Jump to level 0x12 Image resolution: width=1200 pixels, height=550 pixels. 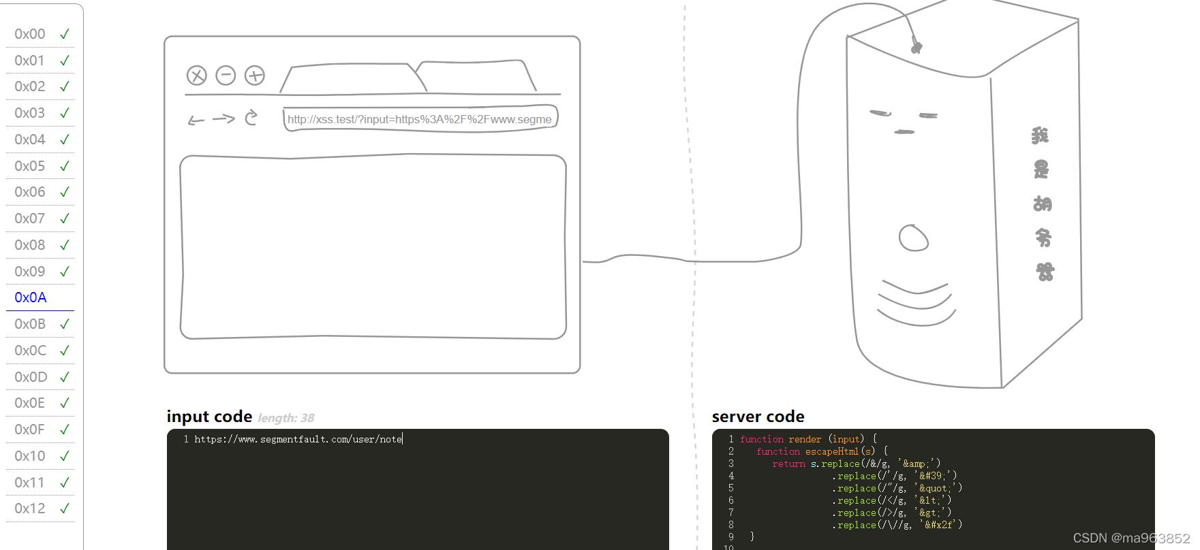tap(40, 508)
